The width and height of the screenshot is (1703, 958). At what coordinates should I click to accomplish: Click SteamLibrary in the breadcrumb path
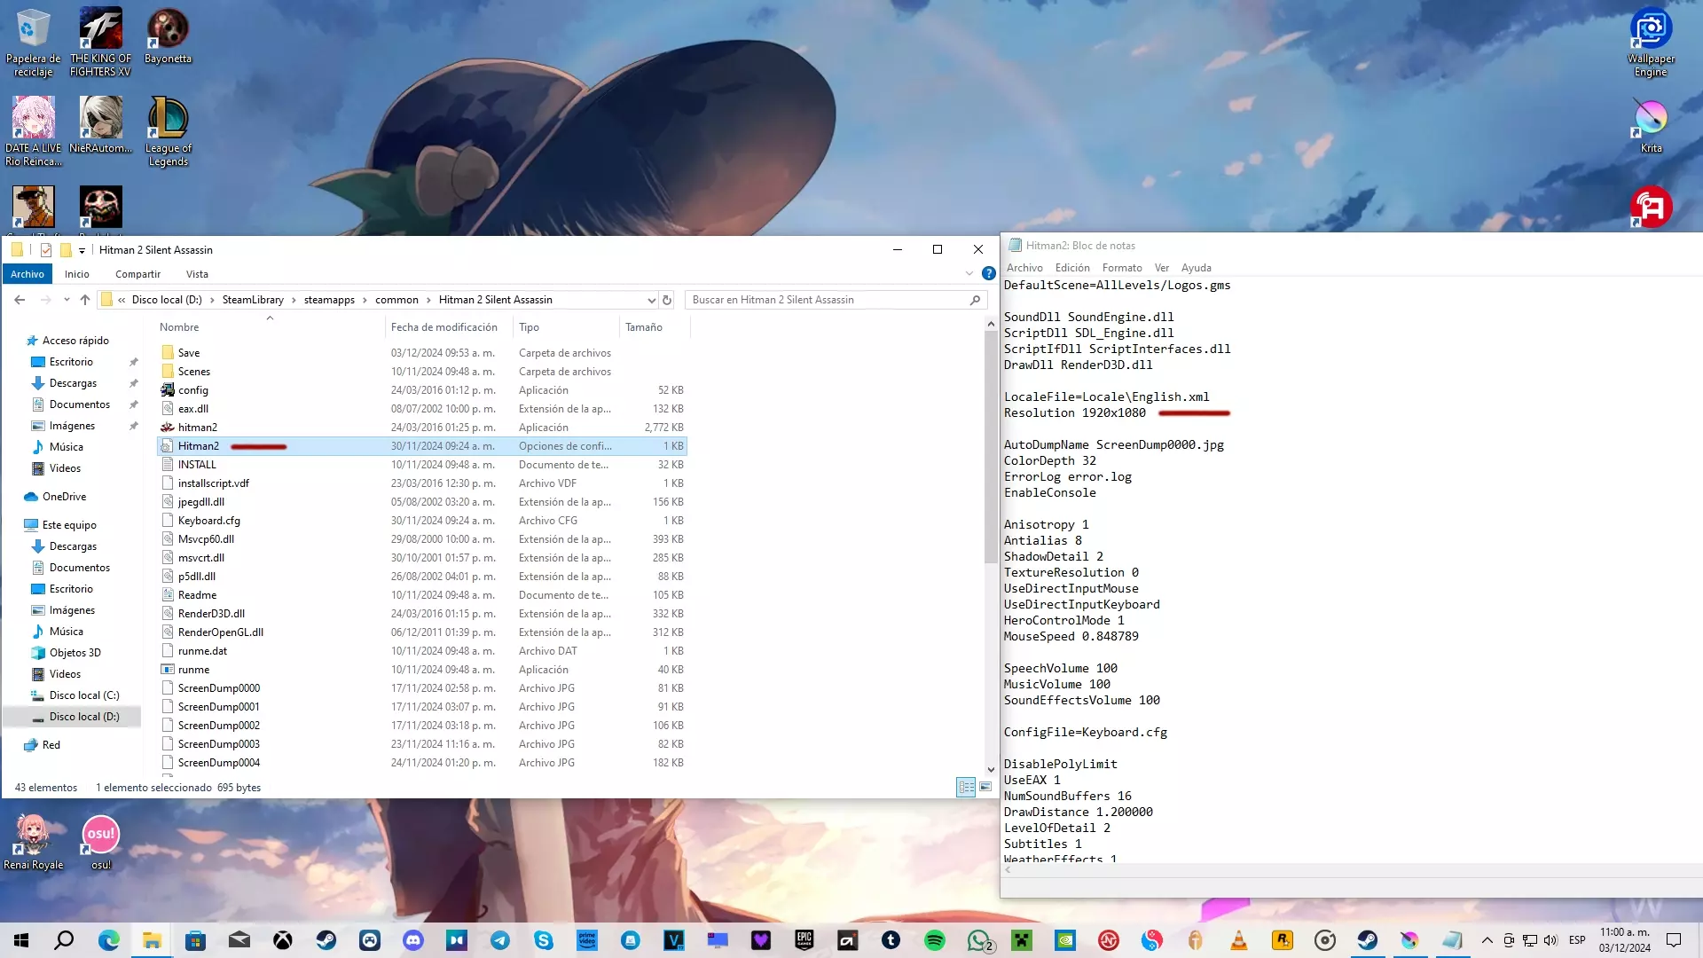[253, 300]
